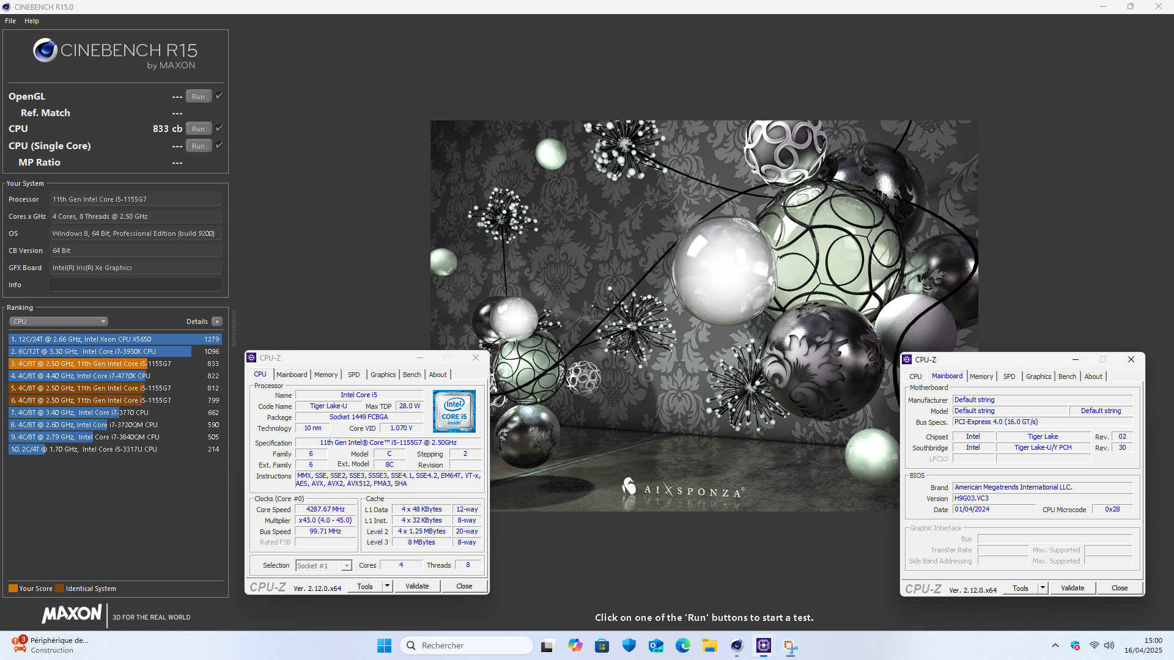Switch to Graphics tab in left CPU-Z
1174x660 pixels.
coord(383,375)
